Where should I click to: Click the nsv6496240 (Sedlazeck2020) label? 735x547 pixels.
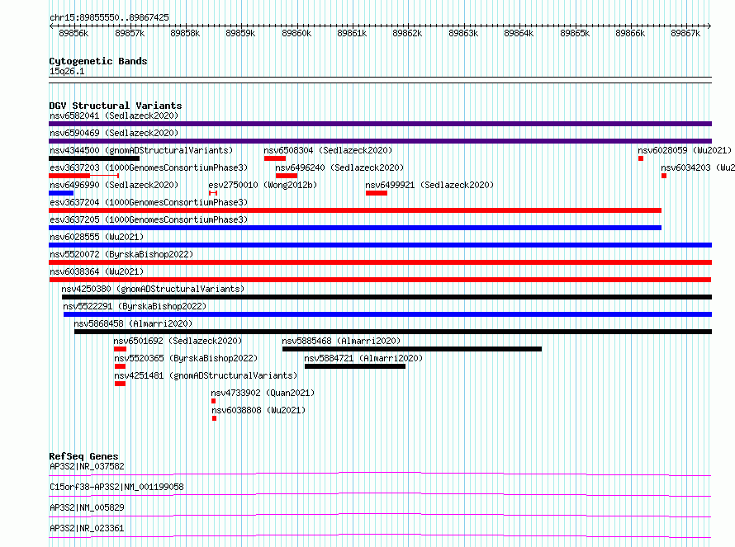pyautogui.click(x=339, y=167)
